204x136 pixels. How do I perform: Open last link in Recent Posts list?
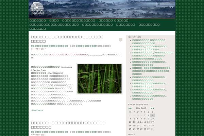[x=149, y=97]
